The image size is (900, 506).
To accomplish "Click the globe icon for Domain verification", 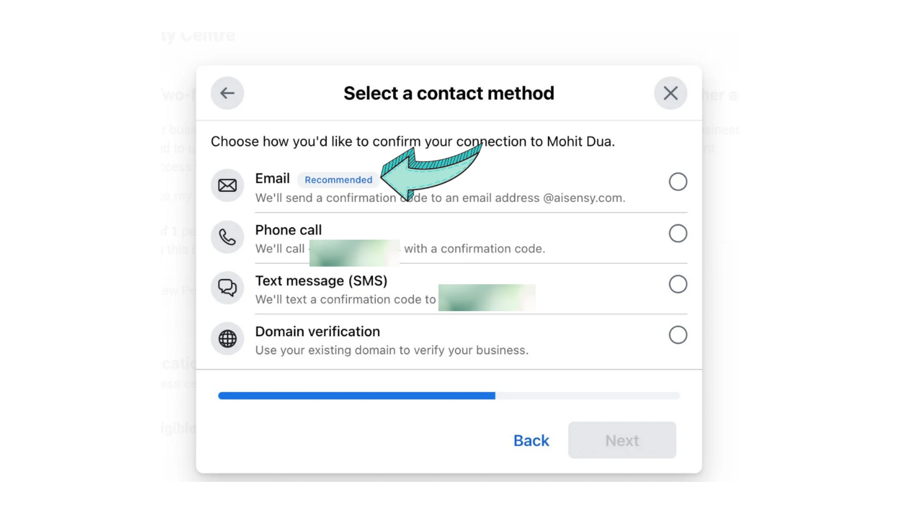I will click(227, 339).
